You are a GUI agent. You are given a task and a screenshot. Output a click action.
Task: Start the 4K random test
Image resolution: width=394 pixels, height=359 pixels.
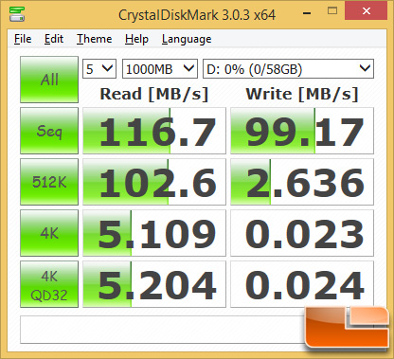[49, 233]
